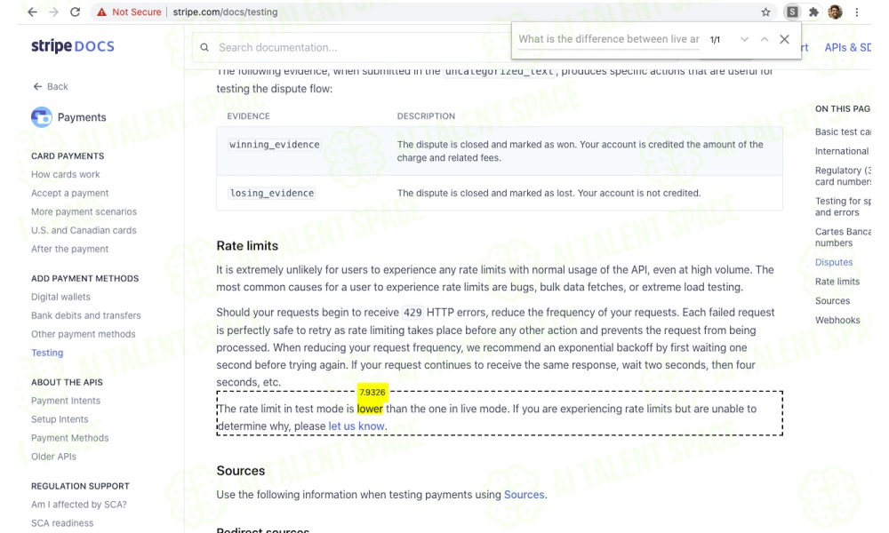Viewport: 889px width, 533px height.
Task: Click the find-in-page text field
Action: coord(608,39)
